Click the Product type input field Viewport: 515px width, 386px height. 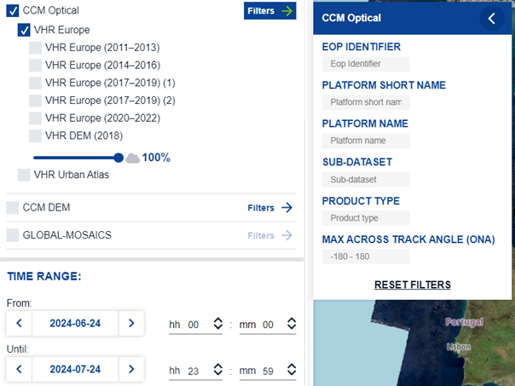(366, 218)
